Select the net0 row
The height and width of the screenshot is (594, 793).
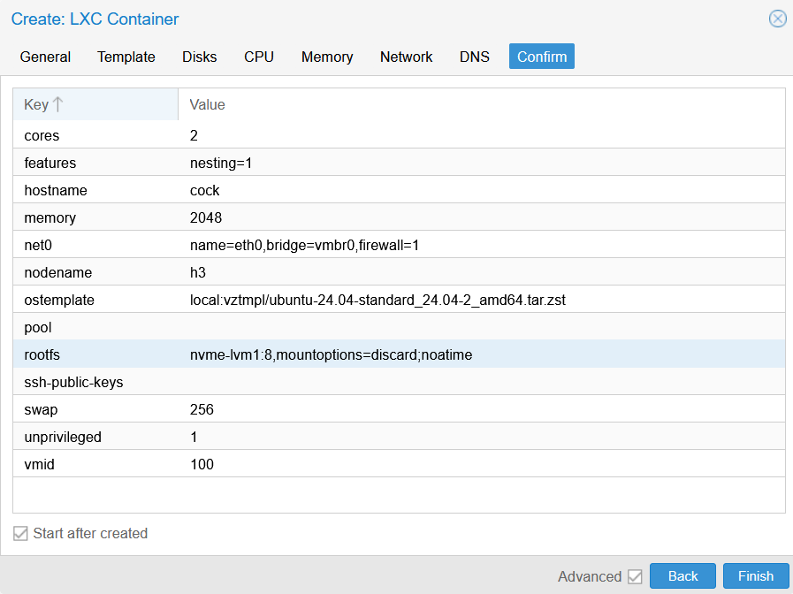399,245
